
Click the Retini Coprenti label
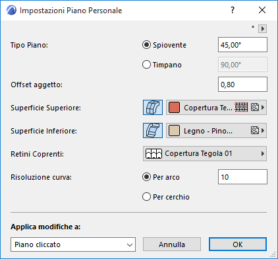[37, 154]
